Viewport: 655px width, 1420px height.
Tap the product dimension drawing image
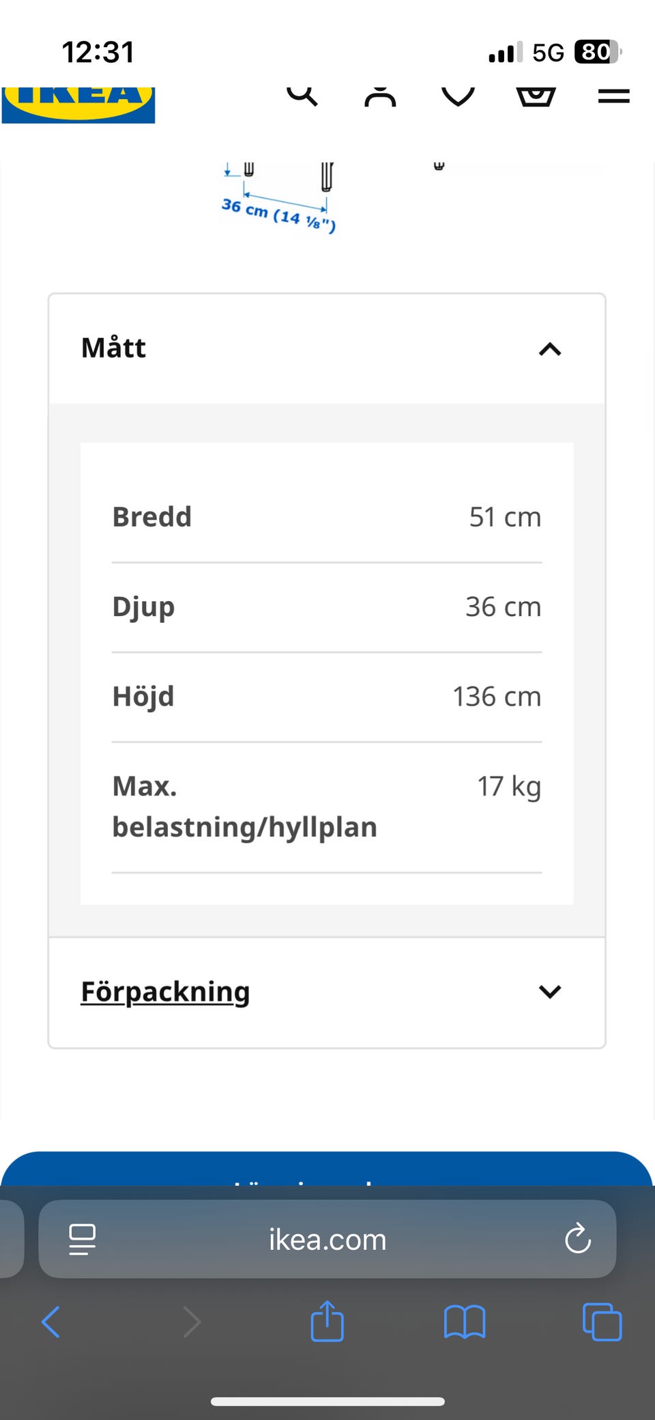[x=327, y=198]
